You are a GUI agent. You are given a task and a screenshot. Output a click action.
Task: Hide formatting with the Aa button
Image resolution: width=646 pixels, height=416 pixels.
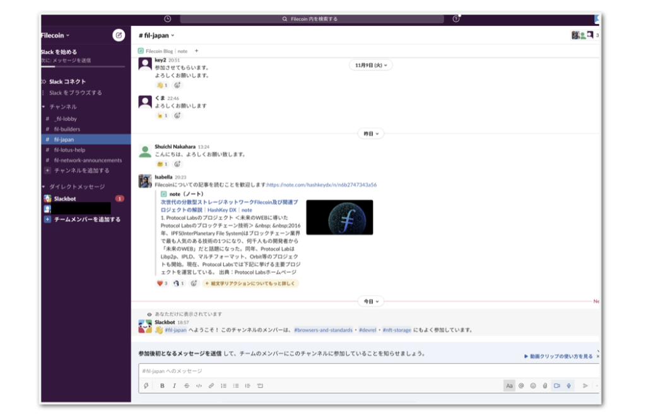[509, 386]
